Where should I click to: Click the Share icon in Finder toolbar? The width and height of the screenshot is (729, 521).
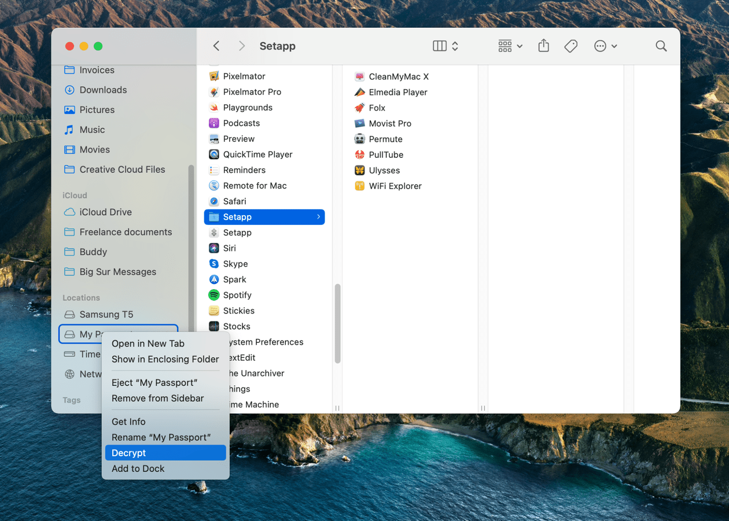(543, 46)
